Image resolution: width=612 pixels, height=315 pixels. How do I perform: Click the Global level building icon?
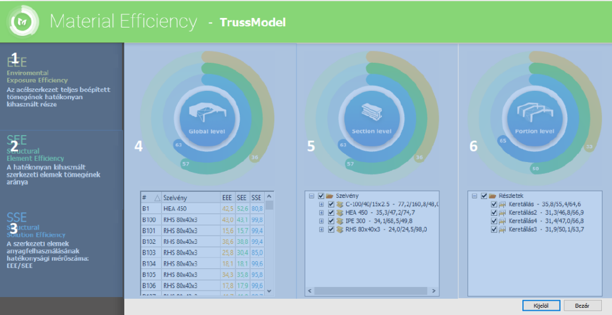coord(207,112)
